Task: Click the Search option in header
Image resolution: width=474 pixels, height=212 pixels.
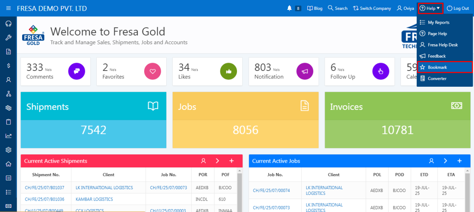Action: point(338,8)
